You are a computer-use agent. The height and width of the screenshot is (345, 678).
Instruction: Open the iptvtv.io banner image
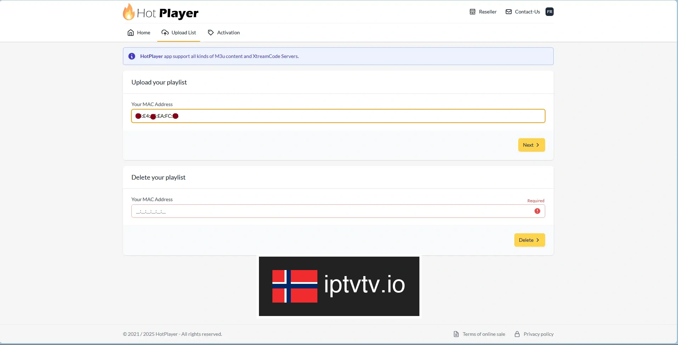pyautogui.click(x=339, y=286)
